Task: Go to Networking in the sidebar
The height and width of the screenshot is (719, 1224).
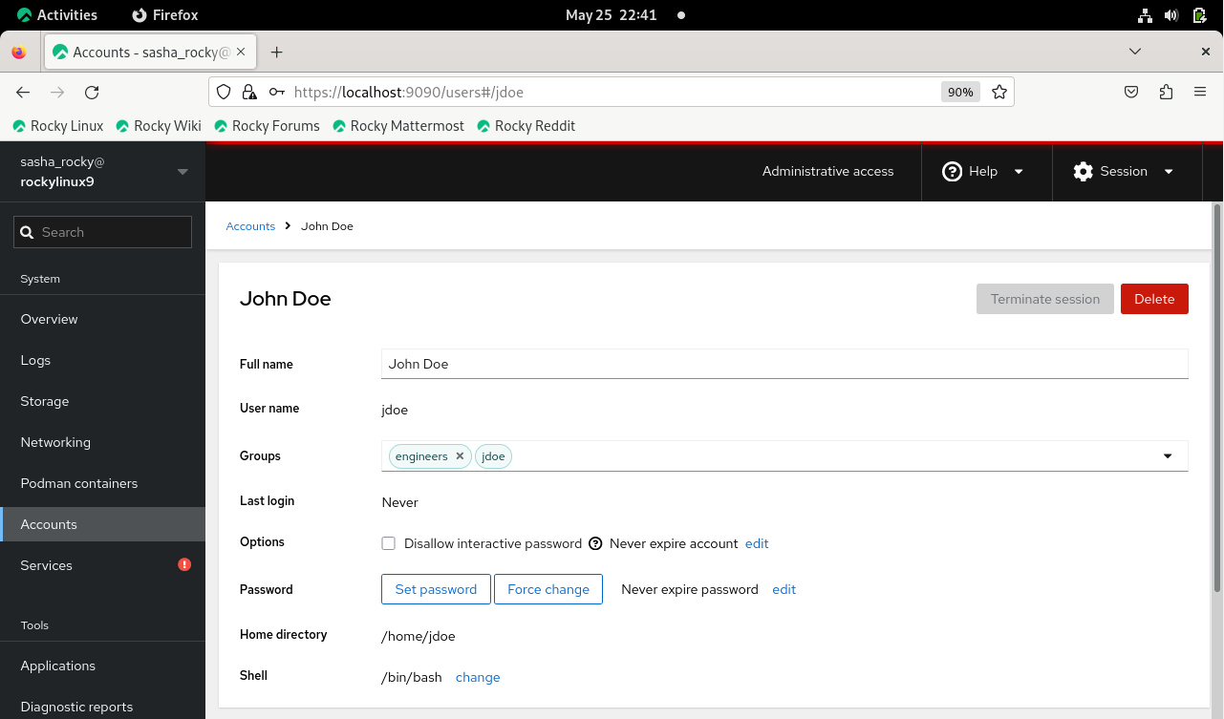Action: click(55, 442)
